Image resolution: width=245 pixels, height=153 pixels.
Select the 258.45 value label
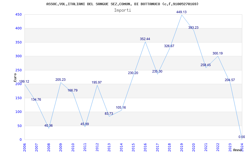click(x=205, y=65)
